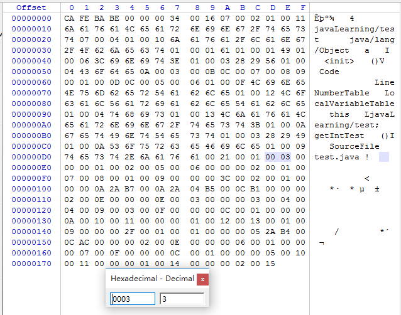Image resolution: width=401 pixels, height=315 pixels.
Task: Select offset row 00000060
Action: point(31,82)
